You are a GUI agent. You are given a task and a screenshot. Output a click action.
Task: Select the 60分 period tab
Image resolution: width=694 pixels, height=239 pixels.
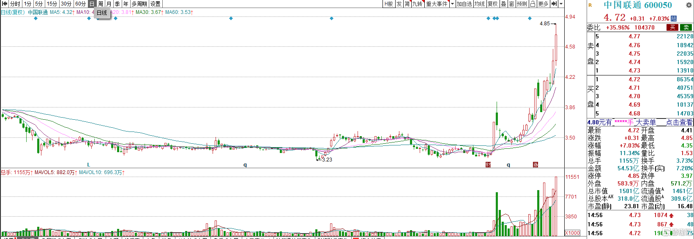click(x=80, y=4)
